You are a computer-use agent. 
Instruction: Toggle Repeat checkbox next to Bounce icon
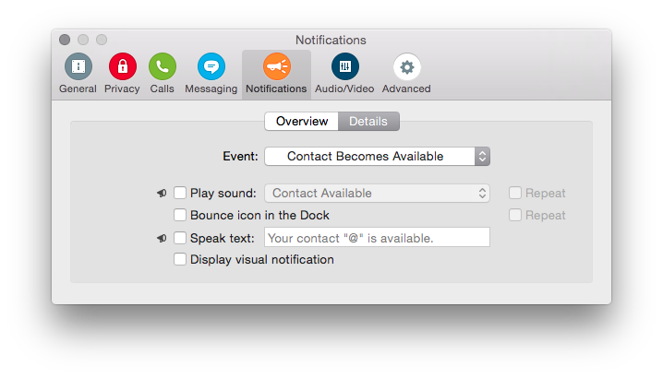[515, 215]
